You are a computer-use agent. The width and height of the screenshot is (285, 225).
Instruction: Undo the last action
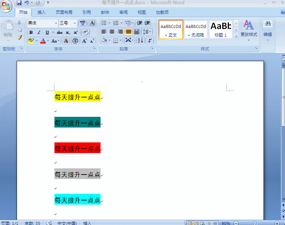point(27,3)
